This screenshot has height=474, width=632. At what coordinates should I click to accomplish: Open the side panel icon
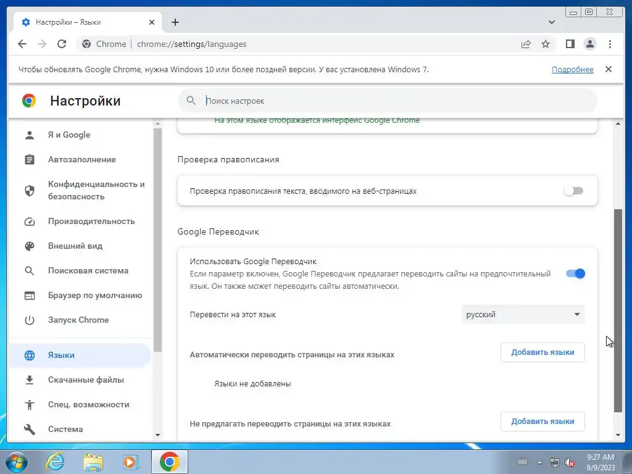click(570, 44)
